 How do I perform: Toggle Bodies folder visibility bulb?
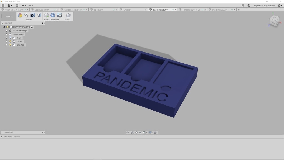10,41
